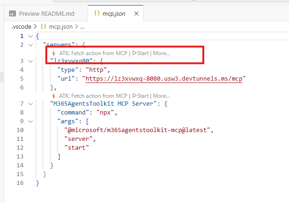Click the lightning icon above M365AgentsToolkit server
This screenshot has width=289, height=203.
[54, 96]
